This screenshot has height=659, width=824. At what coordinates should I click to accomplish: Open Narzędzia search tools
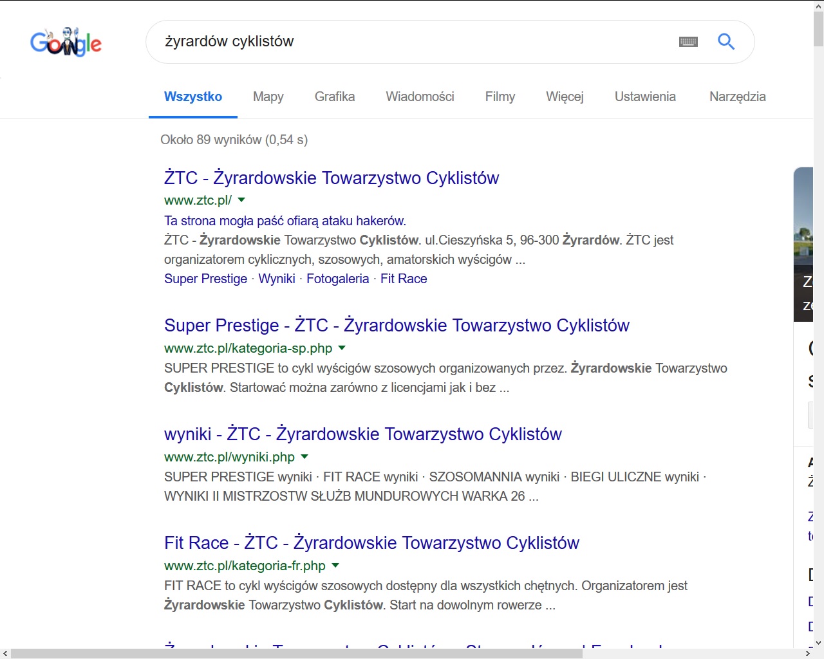tap(737, 97)
